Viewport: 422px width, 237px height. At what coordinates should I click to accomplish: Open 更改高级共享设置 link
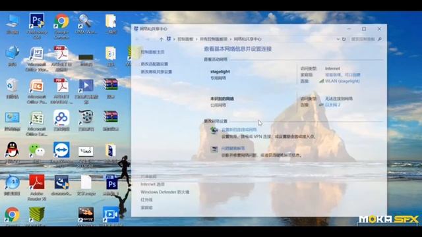click(156, 72)
